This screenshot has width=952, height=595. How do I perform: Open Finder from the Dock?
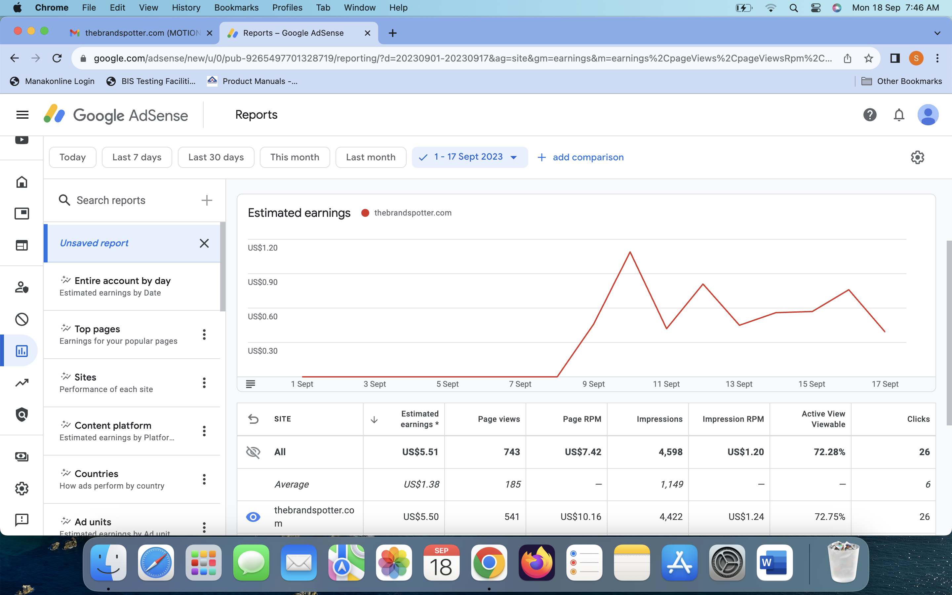click(x=108, y=563)
